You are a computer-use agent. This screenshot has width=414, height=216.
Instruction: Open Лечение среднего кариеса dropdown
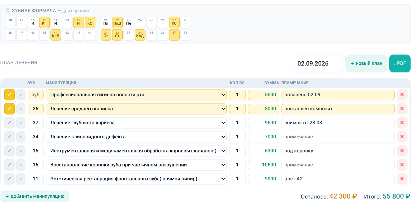[136, 109]
